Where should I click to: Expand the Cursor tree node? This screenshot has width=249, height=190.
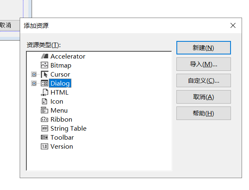tap(34, 75)
